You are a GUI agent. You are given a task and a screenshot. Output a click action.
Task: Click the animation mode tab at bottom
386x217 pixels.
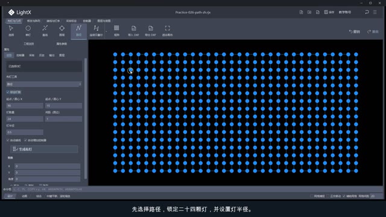pos(24,196)
